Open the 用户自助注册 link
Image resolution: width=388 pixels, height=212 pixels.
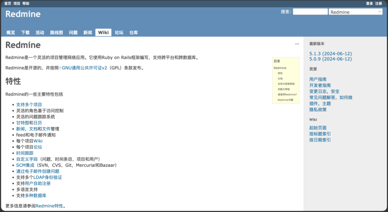coord(38,183)
